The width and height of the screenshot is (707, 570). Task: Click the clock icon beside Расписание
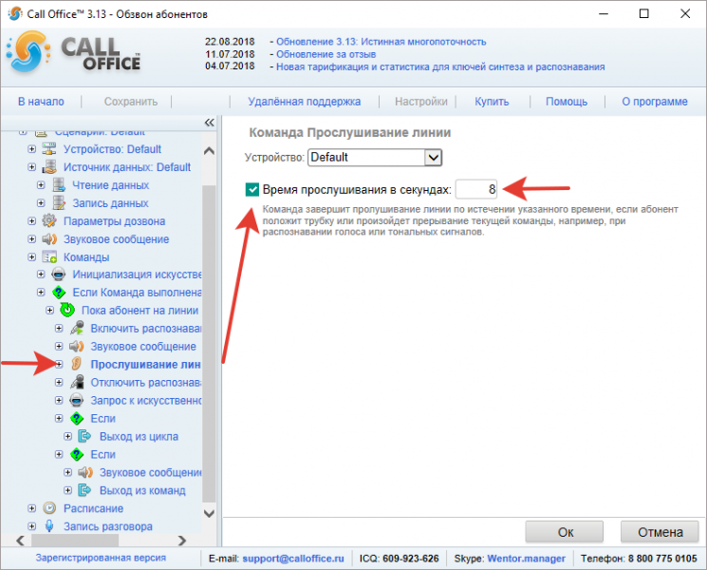click(49, 508)
